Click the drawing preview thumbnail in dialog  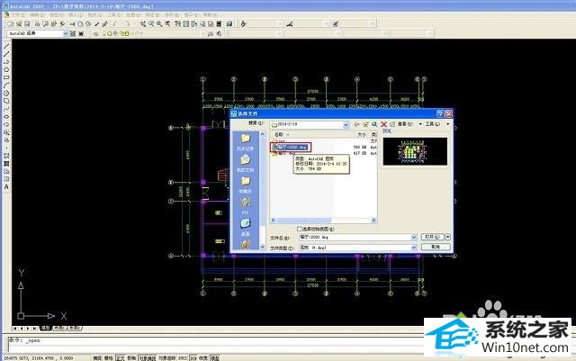(415, 151)
